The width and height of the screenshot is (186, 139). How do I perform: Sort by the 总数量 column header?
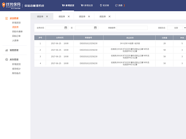tap(165, 38)
